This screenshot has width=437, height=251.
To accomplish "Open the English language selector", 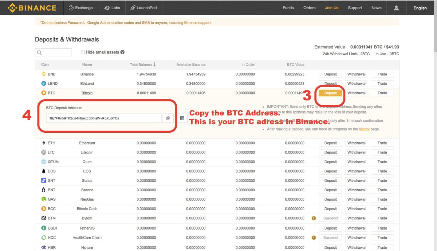I will point(420,8).
